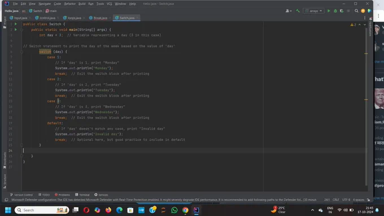The width and height of the screenshot is (384, 216).
Task: Go to previous highlighted error arrow
Action: [360, 24]
